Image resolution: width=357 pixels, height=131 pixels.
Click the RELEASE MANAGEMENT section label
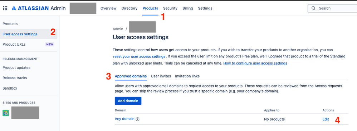(20, 59)
